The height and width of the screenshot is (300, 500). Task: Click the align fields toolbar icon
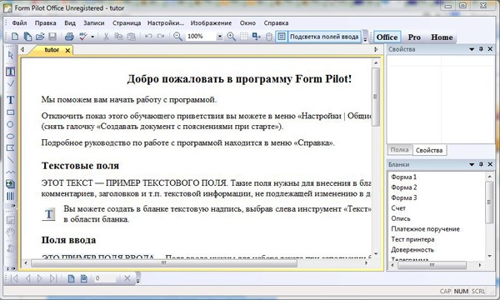click(x=257, y=37)
